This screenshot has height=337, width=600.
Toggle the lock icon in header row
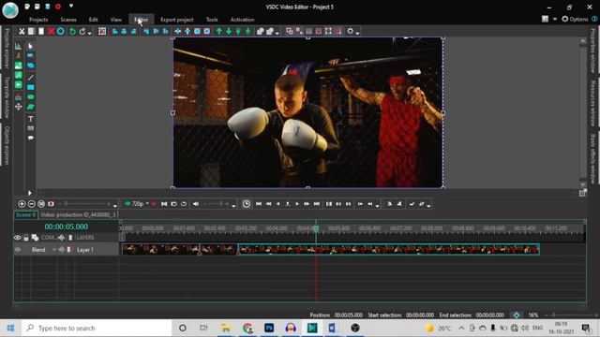pyautogui.click(x=26, y=238)
